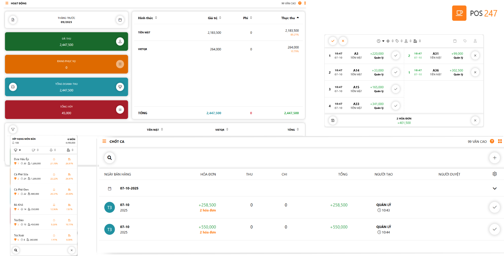Open the hamburger menu next to Hoạt Động

pyautogui.click(x=7, y=3)
